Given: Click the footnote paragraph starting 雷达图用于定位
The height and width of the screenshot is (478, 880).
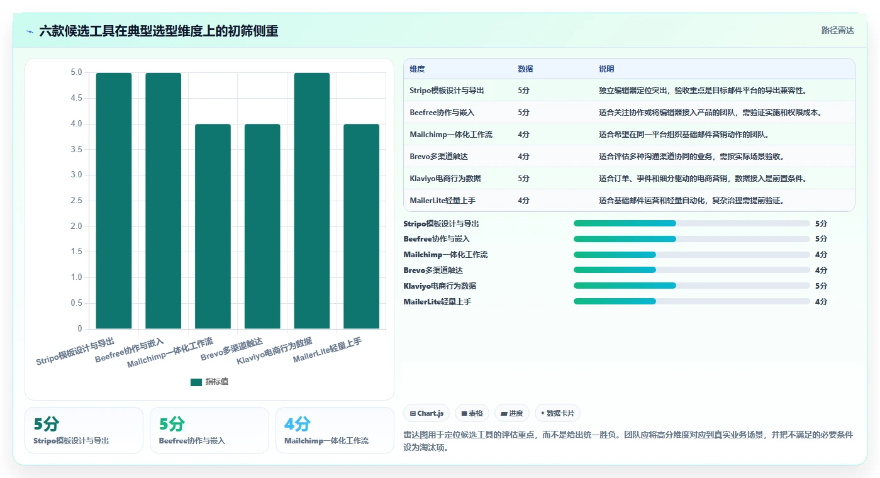Looking at the screenshot, I should [628, 441].
